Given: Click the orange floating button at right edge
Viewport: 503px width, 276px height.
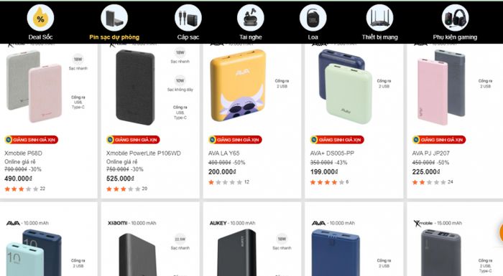Looking at the screenshot, I should click(x=501, y=232).
